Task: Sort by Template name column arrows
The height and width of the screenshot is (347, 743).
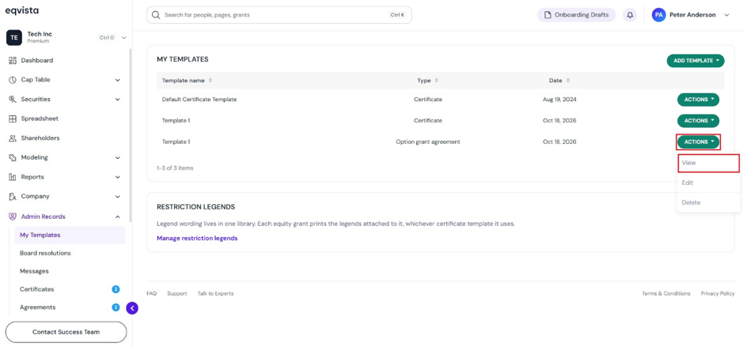Action: pos(210,81)
